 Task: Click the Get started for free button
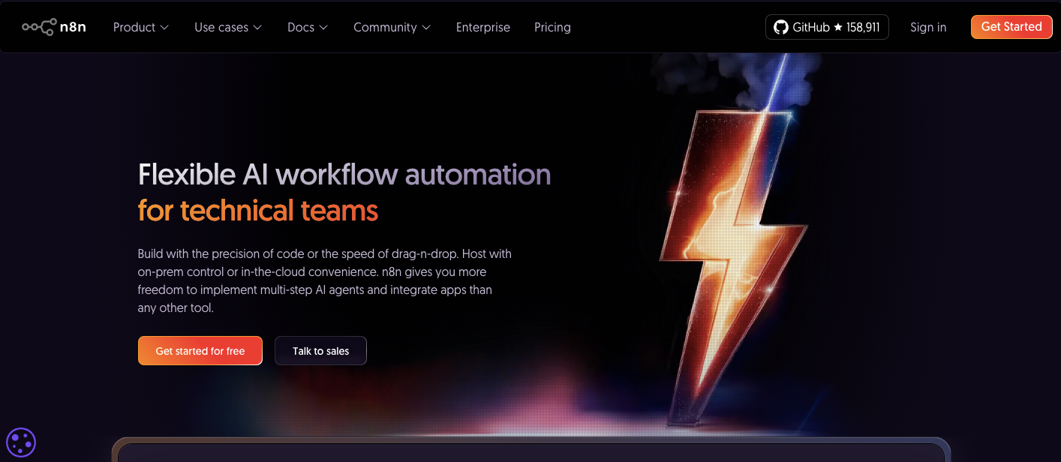click(x=200, y=350)
